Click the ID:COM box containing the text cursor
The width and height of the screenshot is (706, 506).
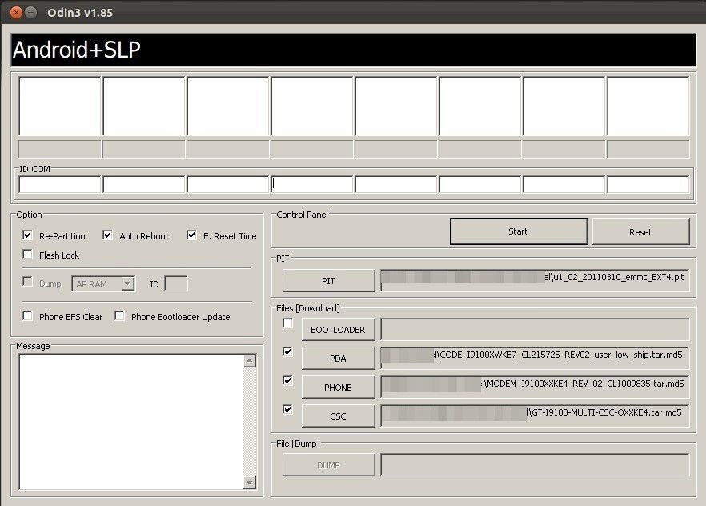coord(312,184)
